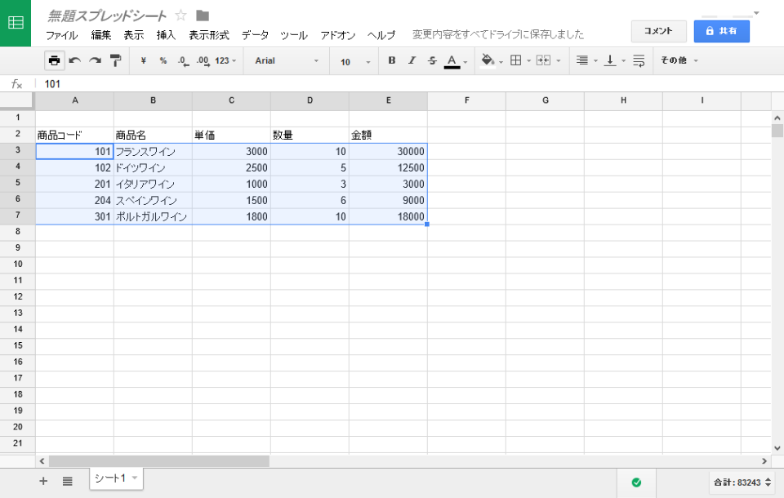
Task: Star this untitled spreadsheet
Action: click(x=181, y=16)
